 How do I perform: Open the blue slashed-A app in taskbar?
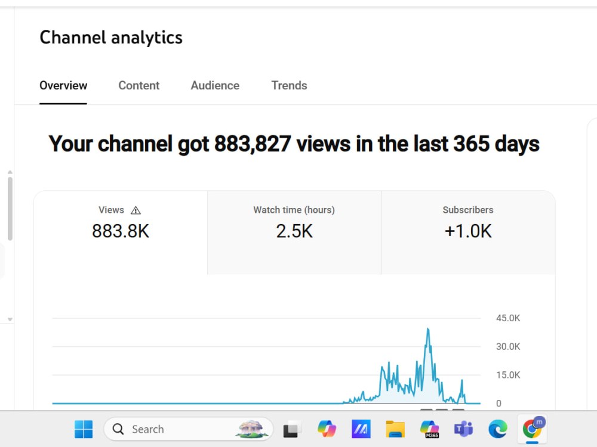[361, 429]
